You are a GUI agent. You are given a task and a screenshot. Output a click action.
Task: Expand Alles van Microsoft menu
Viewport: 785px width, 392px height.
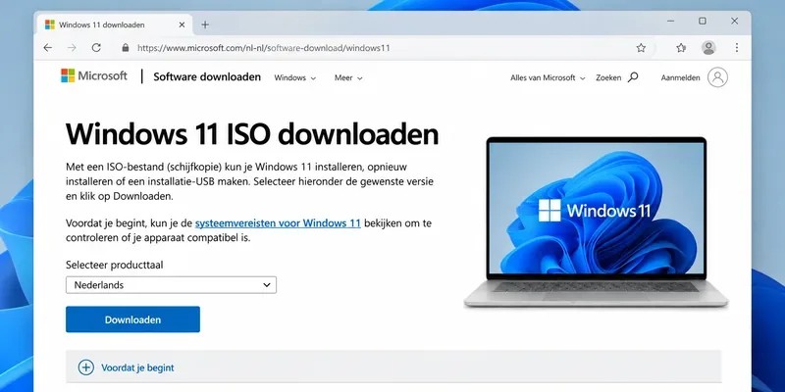coord(548,78)
